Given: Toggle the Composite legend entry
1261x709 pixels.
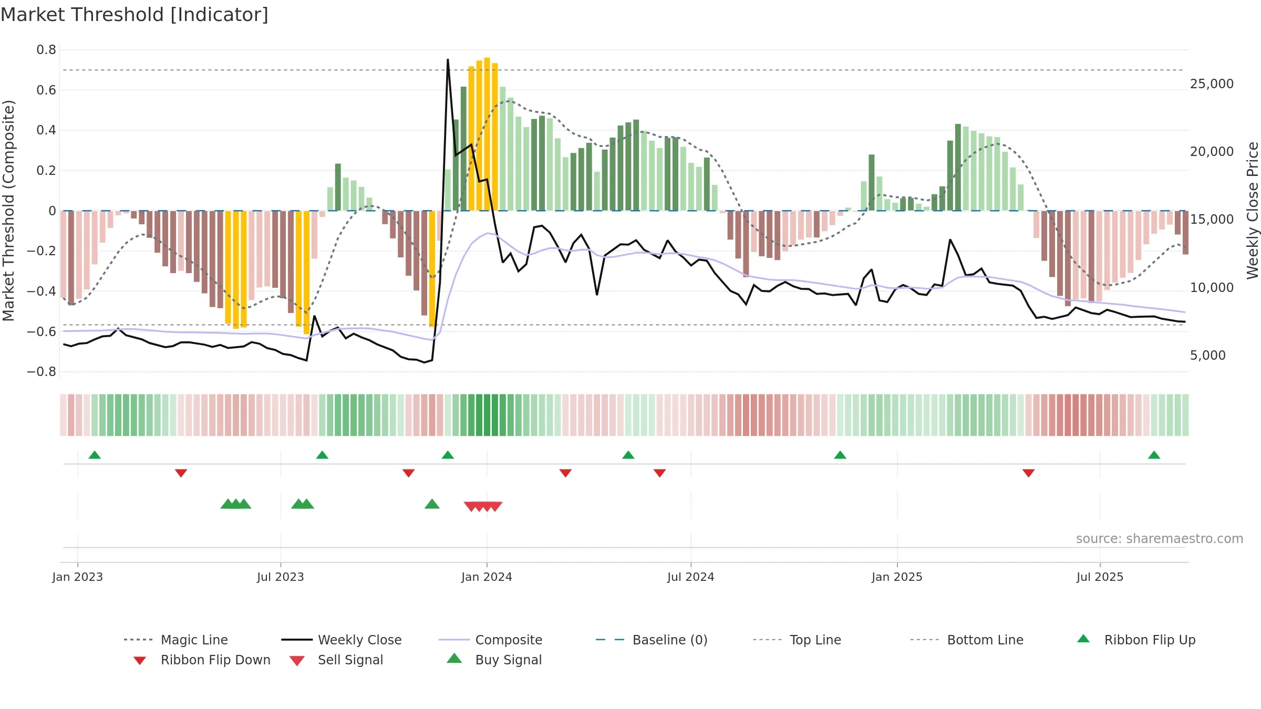Looking at the screenshot, I should click(x=490, y=640).
